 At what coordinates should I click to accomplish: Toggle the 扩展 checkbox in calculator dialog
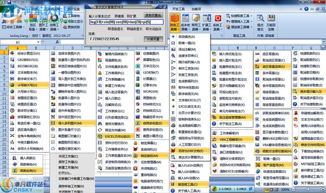pyautogui.click(x=128, y=16)
